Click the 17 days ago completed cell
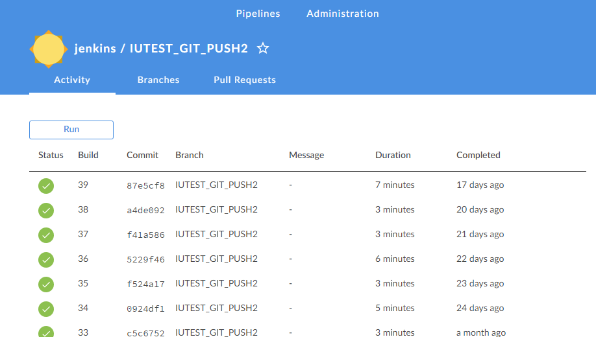The width and height of the screenshot is (596, 337). coord(480,185)
